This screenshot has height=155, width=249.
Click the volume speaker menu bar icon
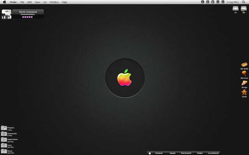pyautogui.click(x=223, y=2)
